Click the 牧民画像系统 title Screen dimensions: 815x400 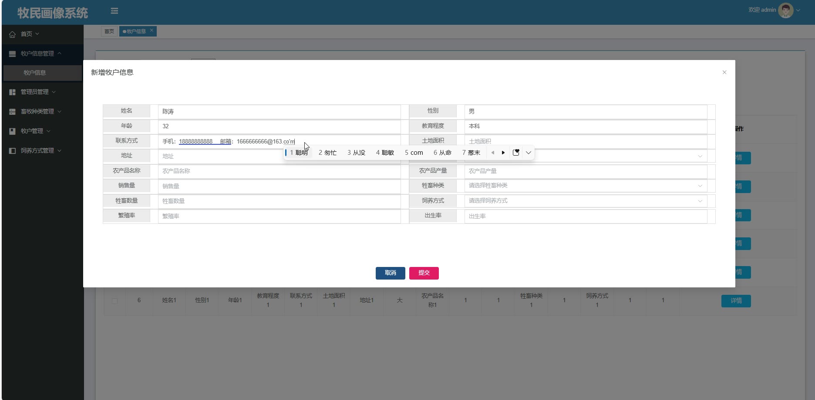tap(53, 13)
